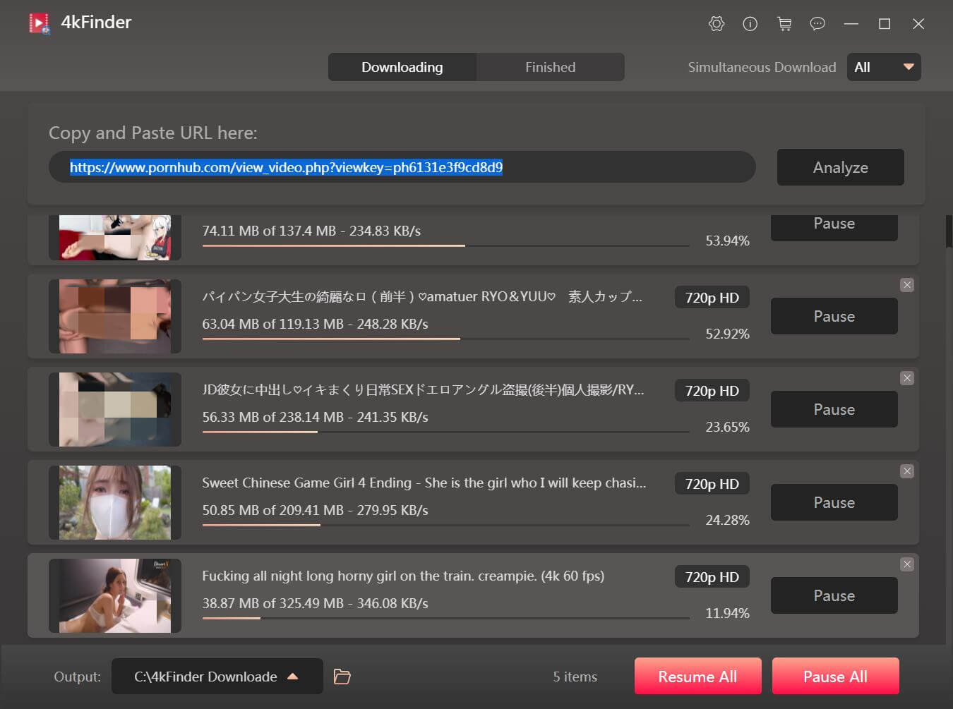Click 720p HD badge on the 209.41 MB item

[712, 484]
